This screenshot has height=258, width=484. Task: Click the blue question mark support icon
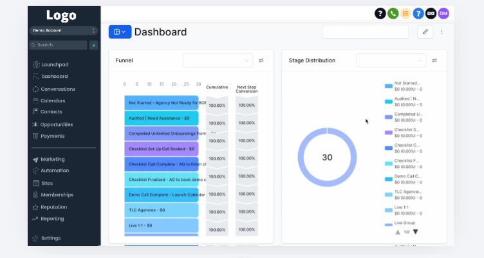pos(418,14)
